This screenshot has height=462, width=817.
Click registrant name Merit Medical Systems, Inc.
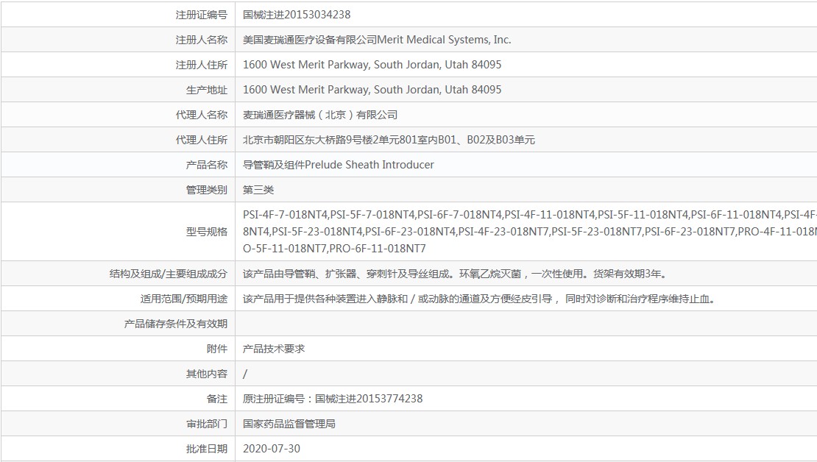(x=444, y=40)
